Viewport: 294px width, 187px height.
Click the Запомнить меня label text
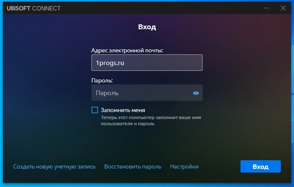point(123,110)
